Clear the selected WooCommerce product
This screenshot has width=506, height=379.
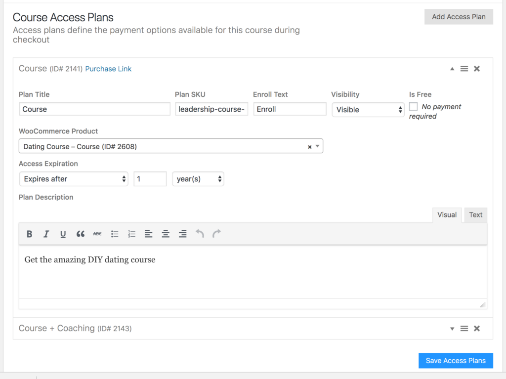(309, 147)
